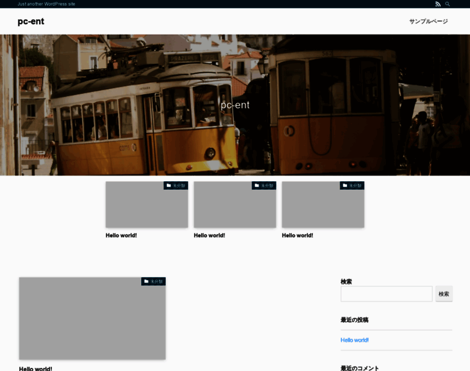Click the pc-ent text on hero banner
The width and height of the screenshot is (470, 371).
tap(235, 105)
